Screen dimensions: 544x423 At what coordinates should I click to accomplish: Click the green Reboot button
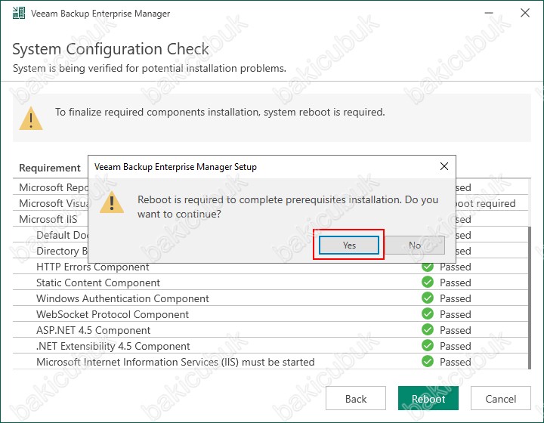click(428, 398)
